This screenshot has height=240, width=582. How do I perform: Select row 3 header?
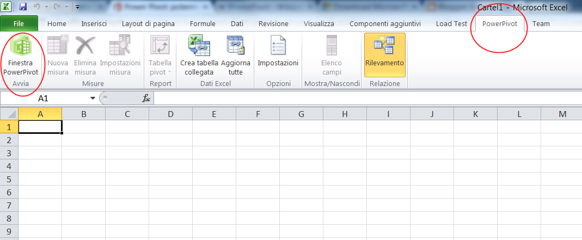(x=9, y=153)
